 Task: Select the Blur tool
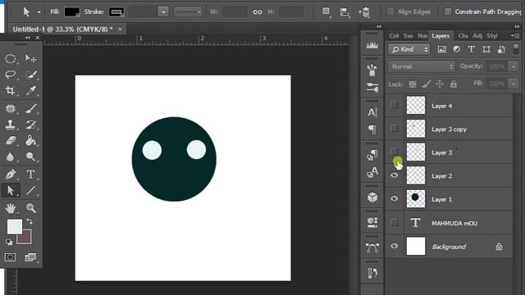[x=11, y=157]
